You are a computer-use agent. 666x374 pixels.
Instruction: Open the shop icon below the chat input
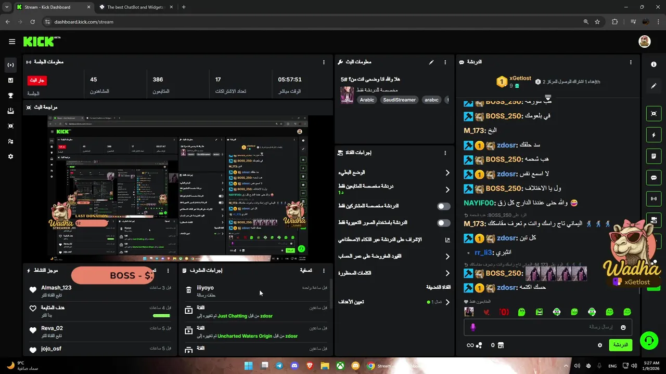click(501, 345)
